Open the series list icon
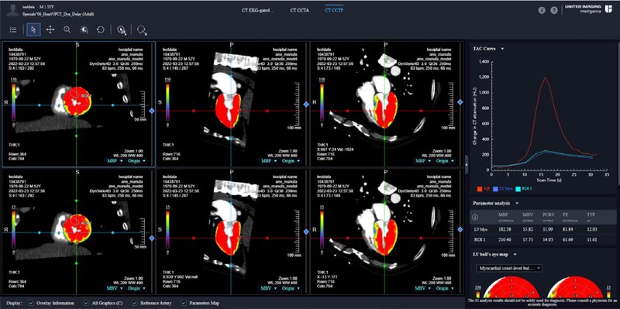620x309 pixels. (x=13, y=29)
